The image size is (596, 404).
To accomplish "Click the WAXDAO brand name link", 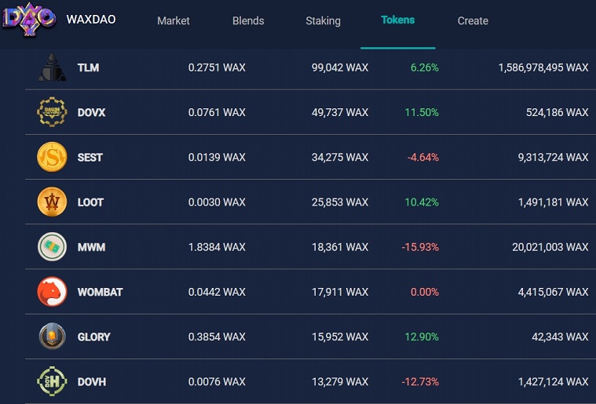I will coord(91,20).
